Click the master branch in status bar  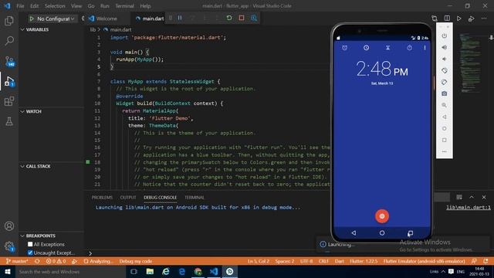17,261
